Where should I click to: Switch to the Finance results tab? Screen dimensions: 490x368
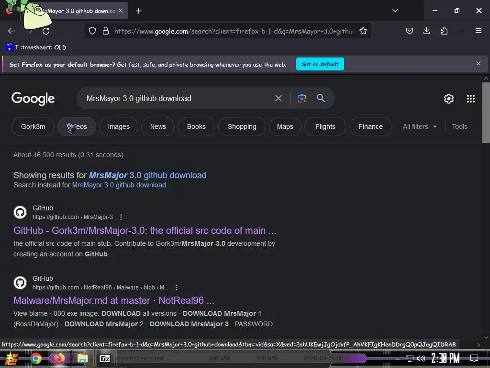point(370,126)
